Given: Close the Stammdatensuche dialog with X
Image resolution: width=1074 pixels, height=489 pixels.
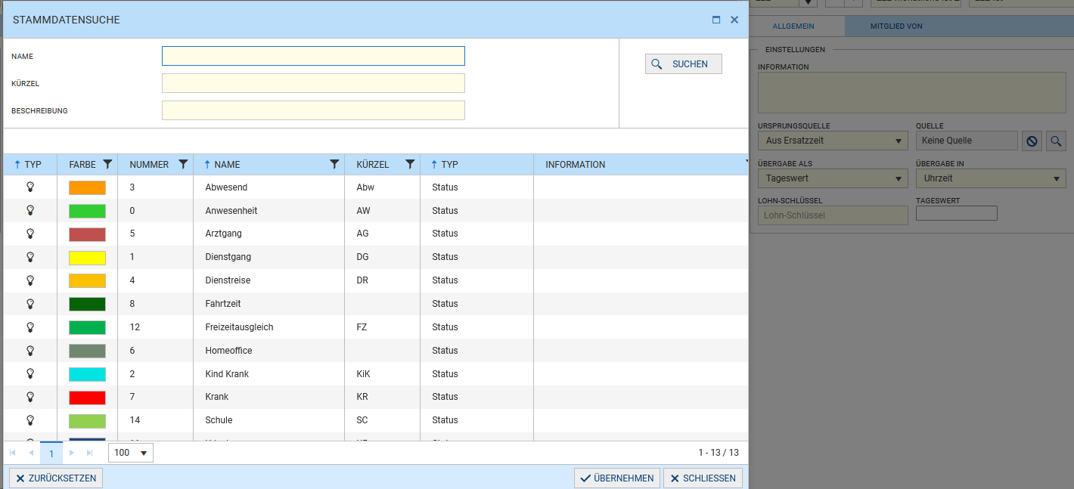Looking at the screenshot, I should 734,20.
